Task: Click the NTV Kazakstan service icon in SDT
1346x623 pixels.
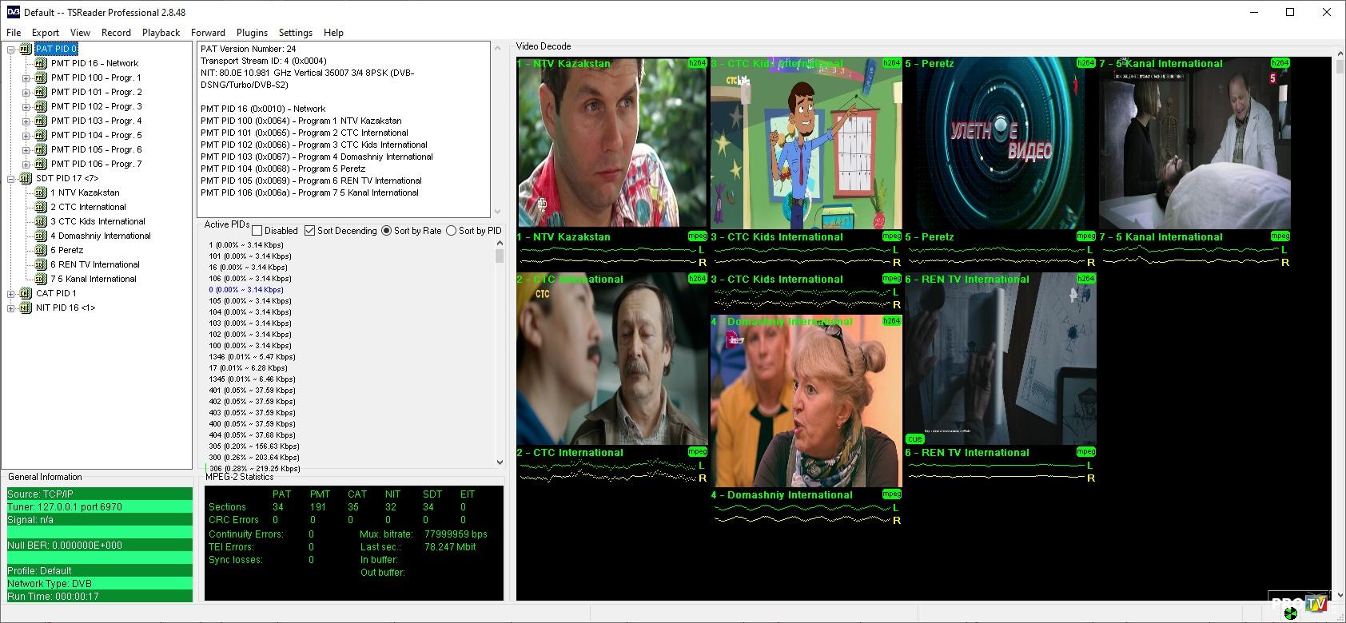Action: point(41,193)
